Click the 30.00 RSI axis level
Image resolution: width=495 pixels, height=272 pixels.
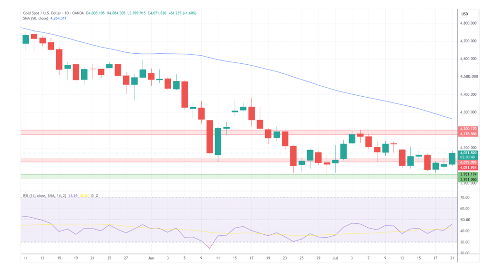pos(464,242)
